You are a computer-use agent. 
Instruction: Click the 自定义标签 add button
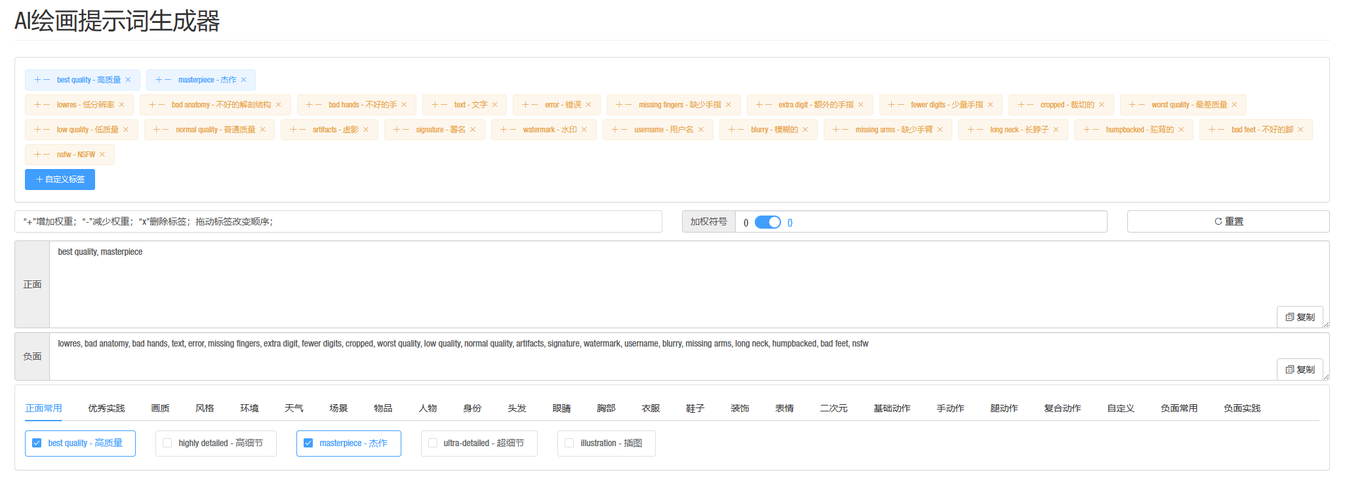point(60,180)
